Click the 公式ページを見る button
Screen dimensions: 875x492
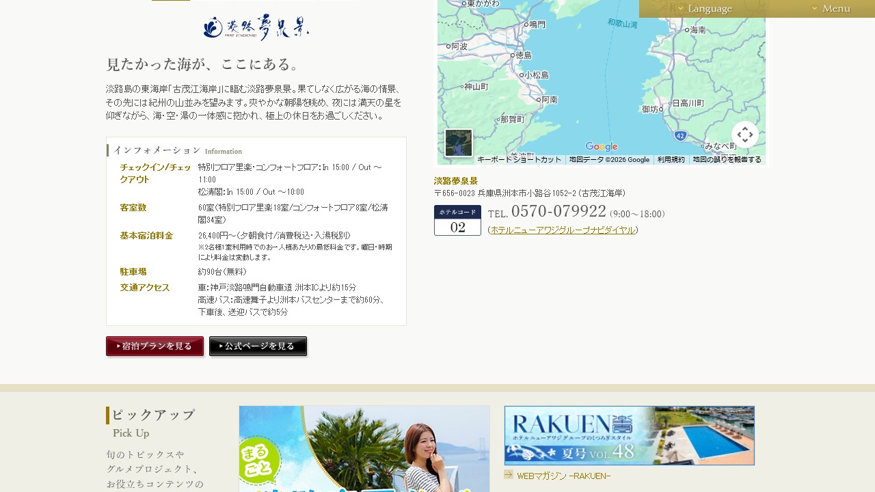point(258,346)
